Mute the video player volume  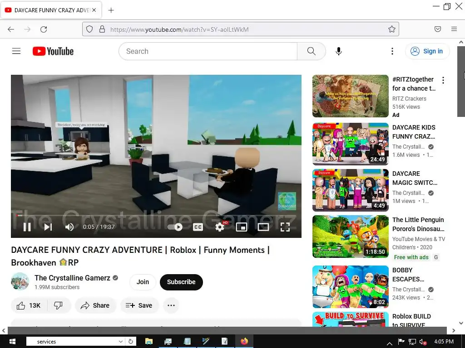click(69, 227)
